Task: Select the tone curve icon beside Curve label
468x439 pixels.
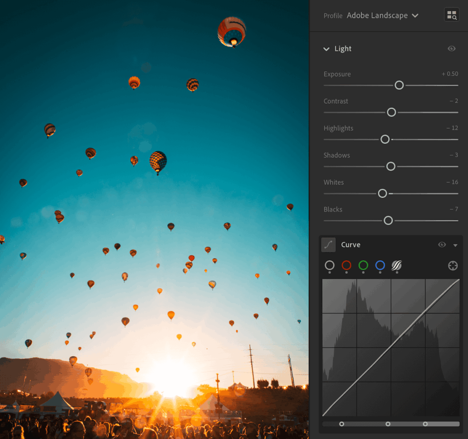Action: [328, 244]
